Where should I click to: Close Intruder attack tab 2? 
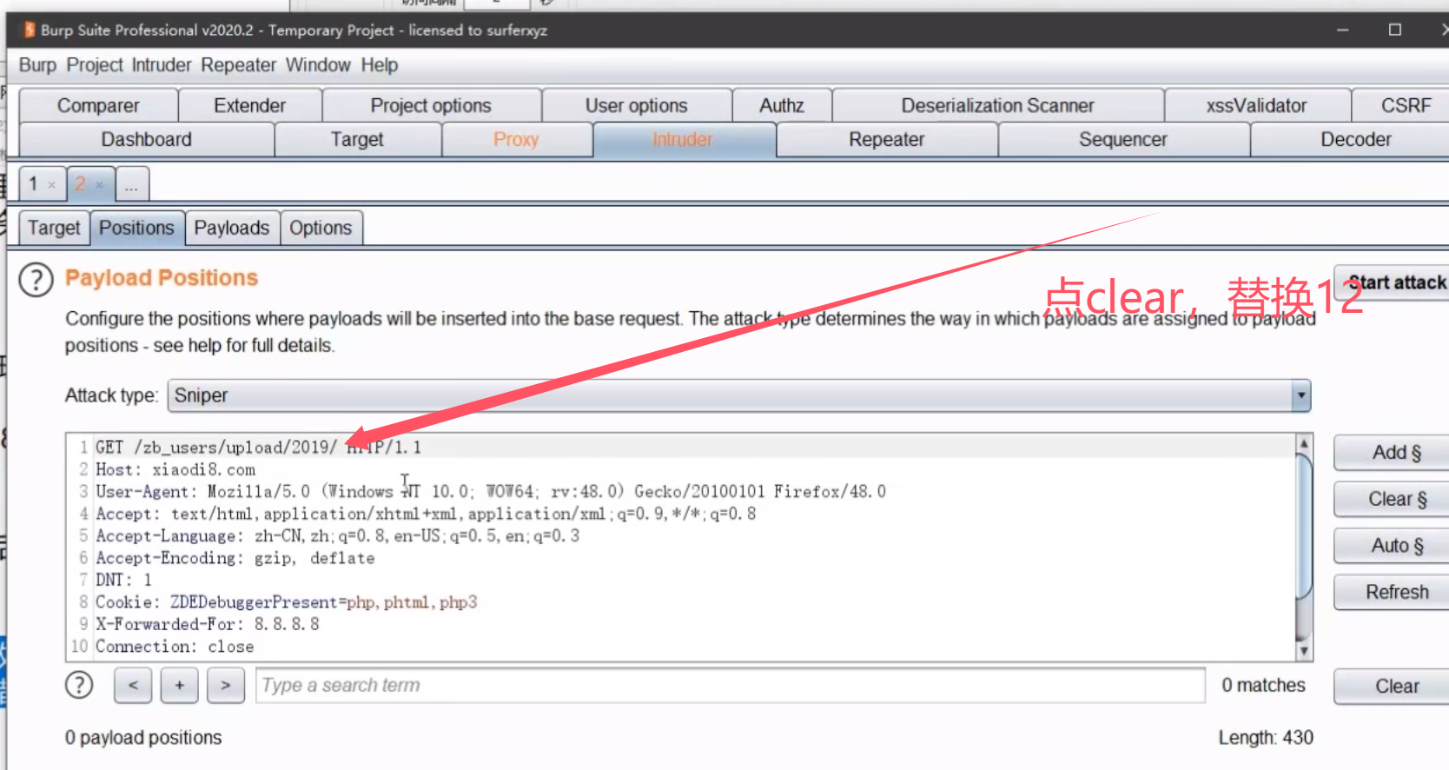click(100, 185)
